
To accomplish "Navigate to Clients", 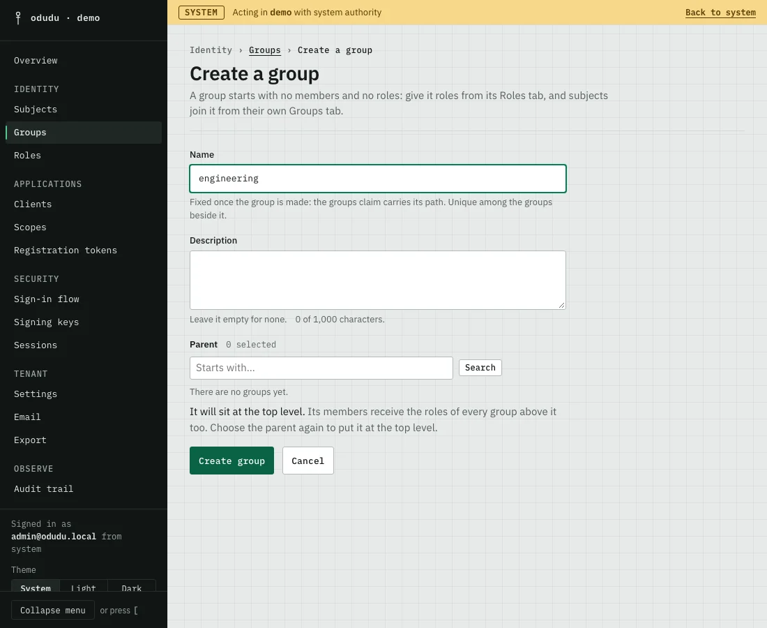I will [84, 204].
